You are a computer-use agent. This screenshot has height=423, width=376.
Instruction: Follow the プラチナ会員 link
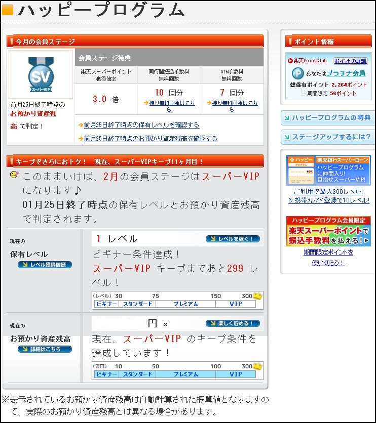346,73
